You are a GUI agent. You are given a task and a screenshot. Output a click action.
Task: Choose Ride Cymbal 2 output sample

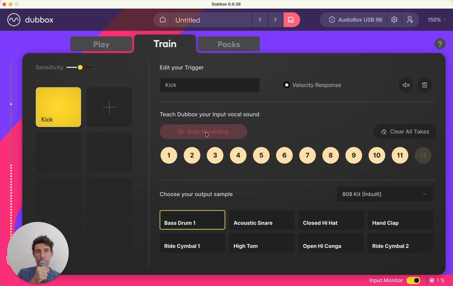point(400,243)
